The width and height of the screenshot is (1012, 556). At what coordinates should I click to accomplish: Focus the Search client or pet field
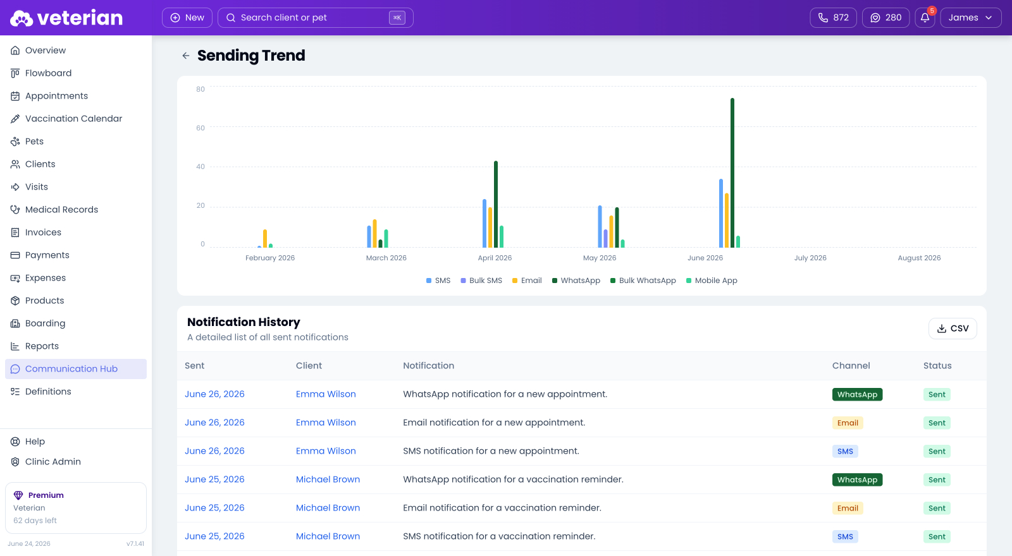coord(316,18)
